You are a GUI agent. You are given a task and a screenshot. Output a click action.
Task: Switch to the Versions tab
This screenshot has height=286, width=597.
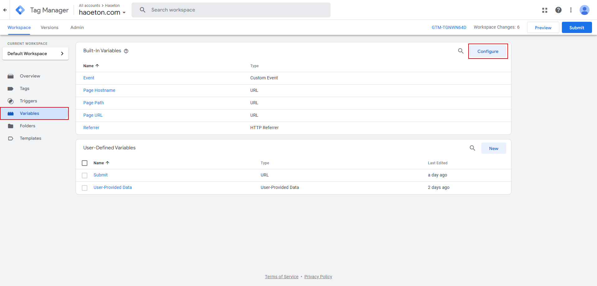point(49,27)
